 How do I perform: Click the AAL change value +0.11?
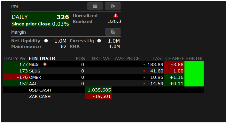pos(176,84)
